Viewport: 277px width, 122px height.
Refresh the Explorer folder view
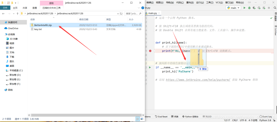tap(121, 14)
